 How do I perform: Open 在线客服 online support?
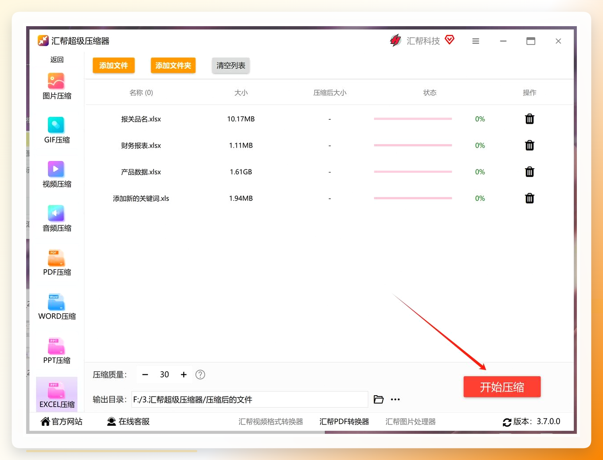tap(128, 421)
